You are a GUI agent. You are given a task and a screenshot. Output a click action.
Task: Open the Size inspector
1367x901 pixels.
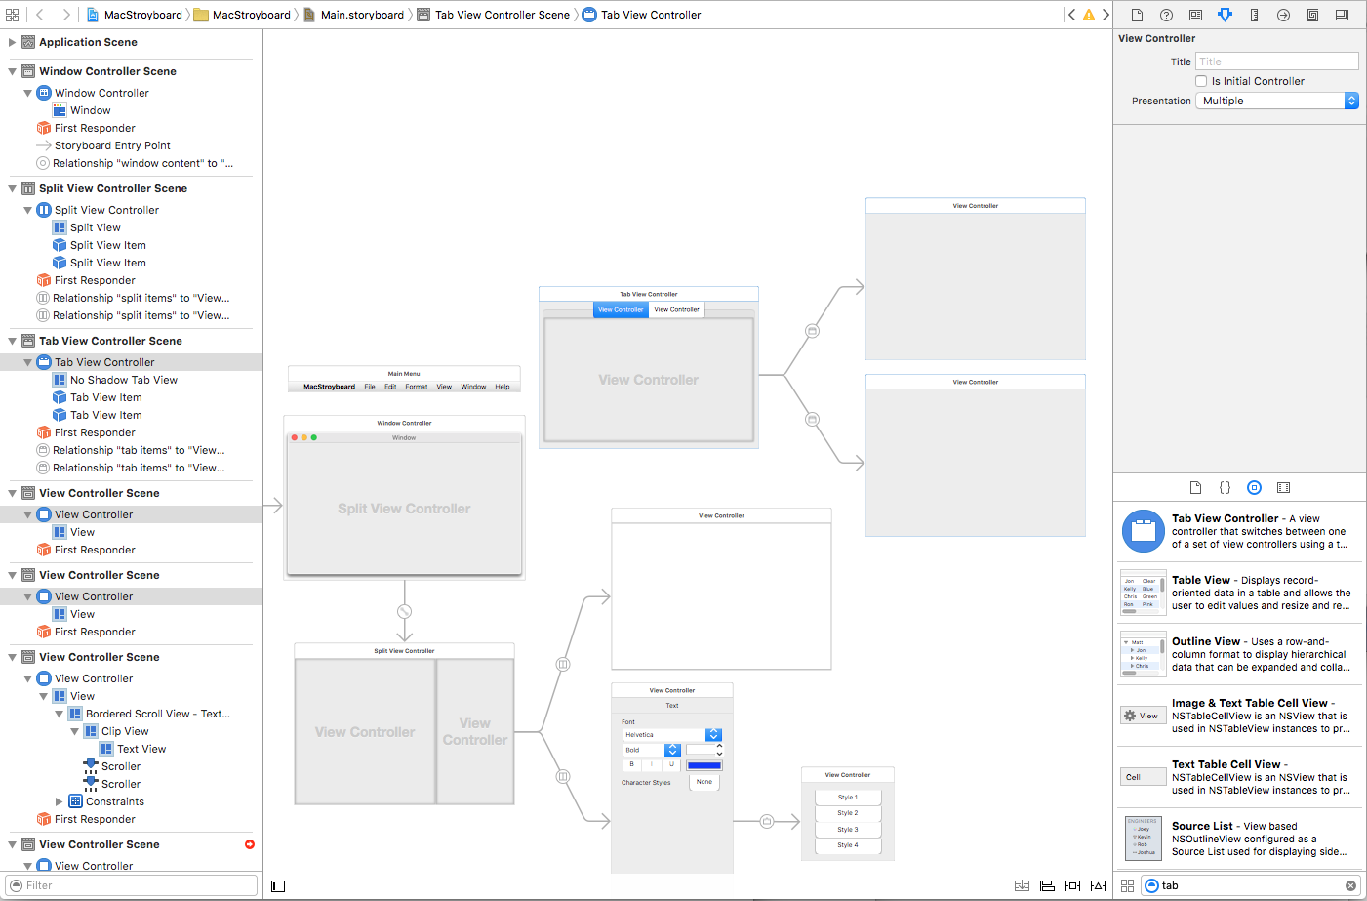point(1255,15)
